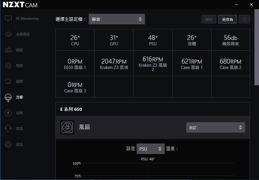Click the vertical scrollbar thumb
The image size is (259, 180).
pyautogui.click(x=257, y=47)
